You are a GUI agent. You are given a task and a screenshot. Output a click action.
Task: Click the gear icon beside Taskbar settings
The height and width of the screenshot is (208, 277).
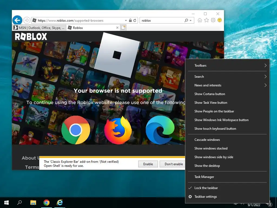pos(190,197)
